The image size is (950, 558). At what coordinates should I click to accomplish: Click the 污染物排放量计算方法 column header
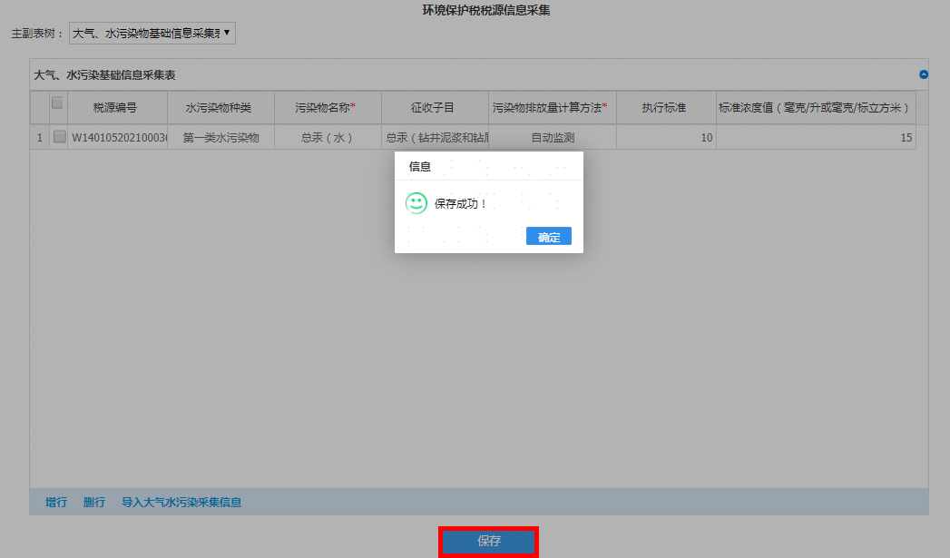point(553,108)
